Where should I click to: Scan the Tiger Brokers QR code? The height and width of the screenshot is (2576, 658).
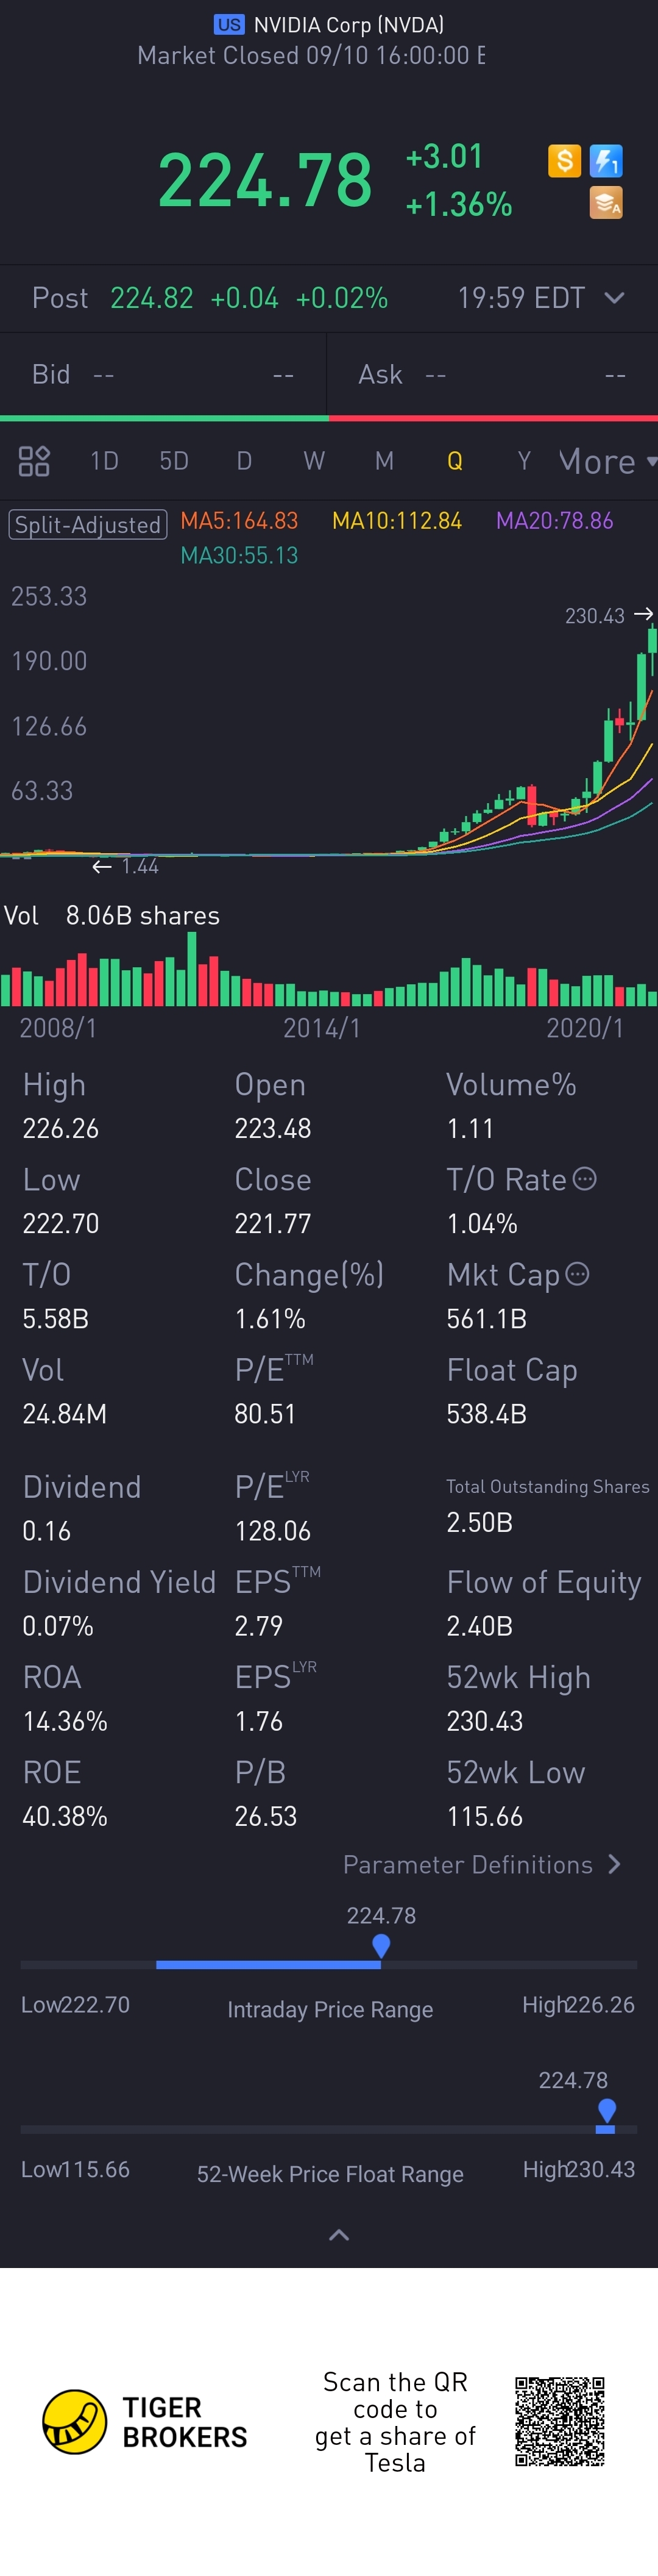559,2421
